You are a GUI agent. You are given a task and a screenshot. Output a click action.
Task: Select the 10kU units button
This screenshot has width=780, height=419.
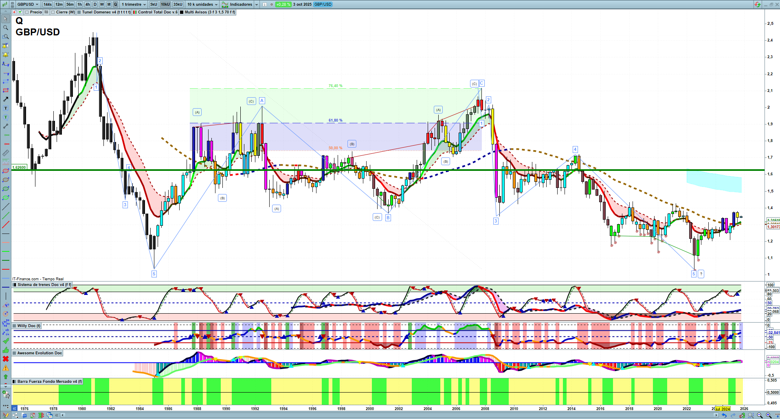click(x=165, y=4)
